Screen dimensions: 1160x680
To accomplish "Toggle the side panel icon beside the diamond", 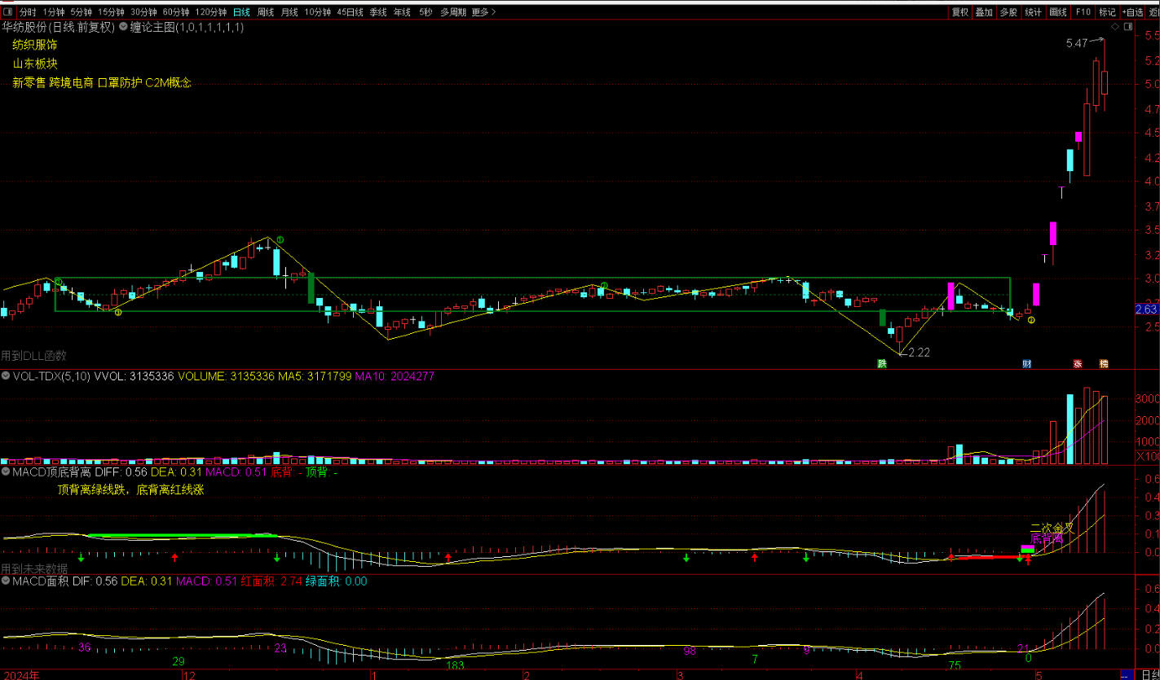I will pos(1128,27).
